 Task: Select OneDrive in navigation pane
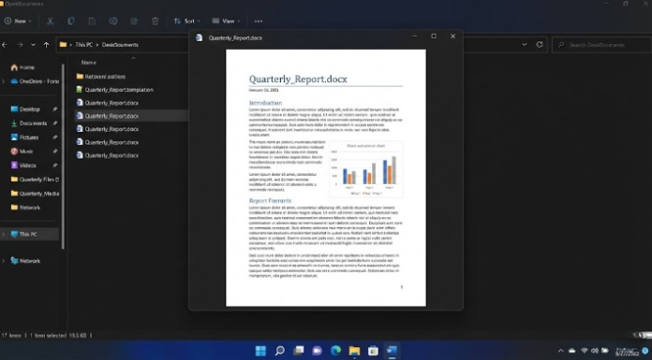pyautogui.click(x=35, y=81)
